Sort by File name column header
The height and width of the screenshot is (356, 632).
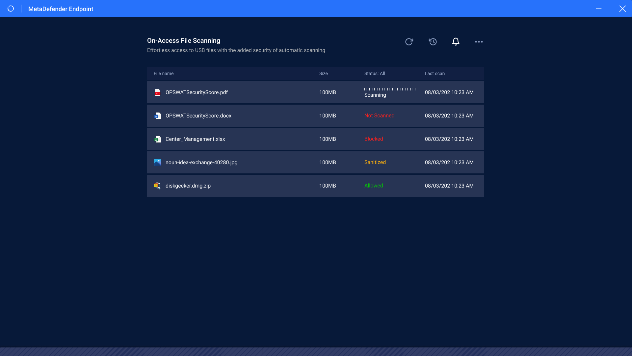(x=164, y=73)
